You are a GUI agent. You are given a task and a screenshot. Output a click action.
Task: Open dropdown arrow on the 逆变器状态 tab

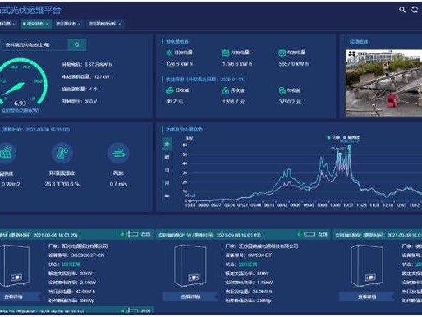80,24
